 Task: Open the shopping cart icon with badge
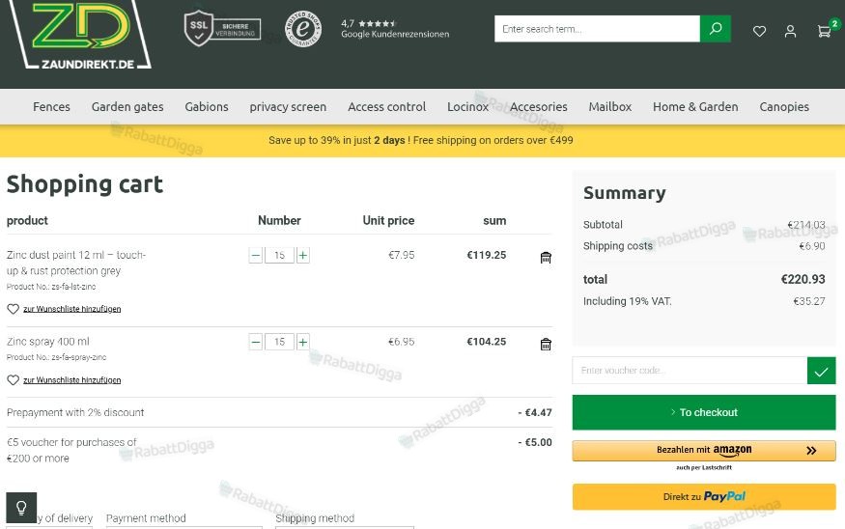click(826, 29)
